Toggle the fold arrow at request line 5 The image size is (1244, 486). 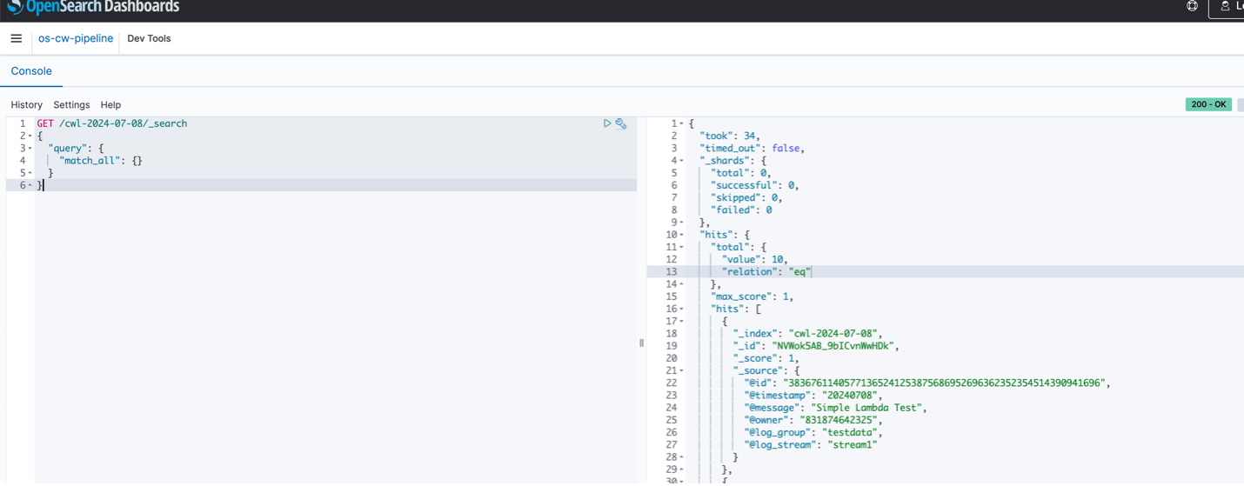30,173
